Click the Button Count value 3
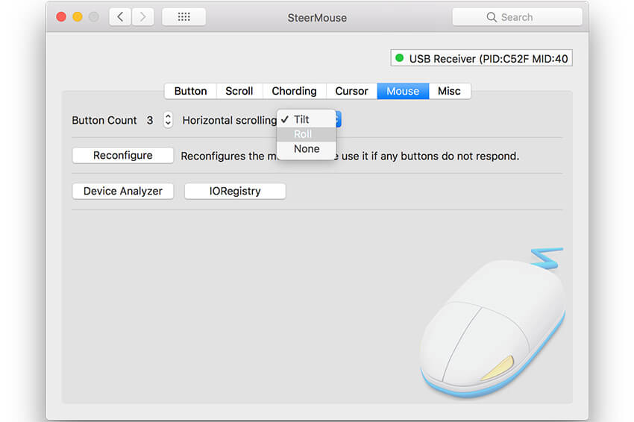Screen dimensions: 634x422 point(150,121)
